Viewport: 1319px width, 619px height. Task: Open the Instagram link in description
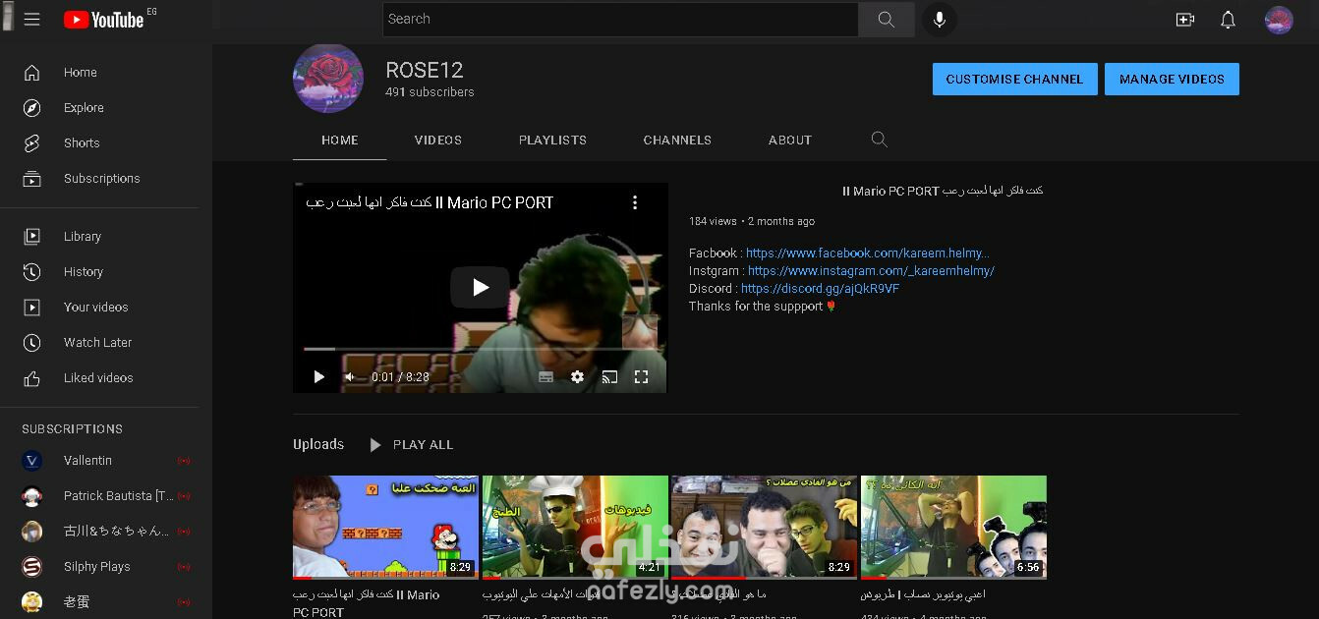871,271
